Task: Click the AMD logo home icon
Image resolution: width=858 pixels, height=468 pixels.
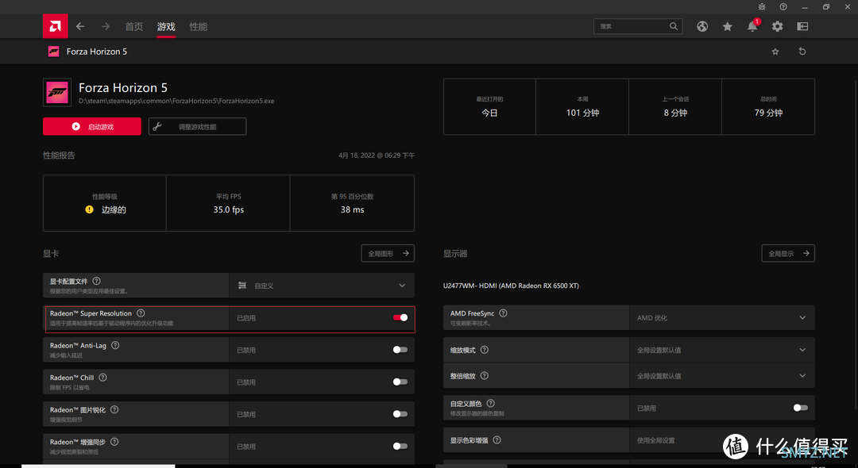Action: pyautogui.click(x=56, y=26)
